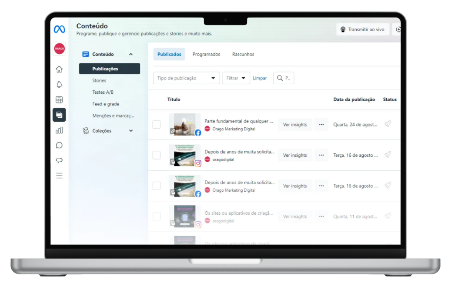The width and height of the screenshot is (451, 288).
Task: Open the notifications bell icon
Action: [x=59, y=85]
